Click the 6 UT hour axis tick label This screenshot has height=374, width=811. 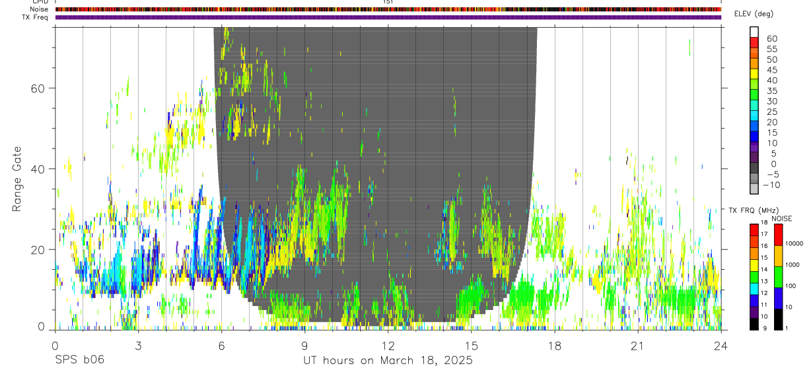[x=222, y=346]
